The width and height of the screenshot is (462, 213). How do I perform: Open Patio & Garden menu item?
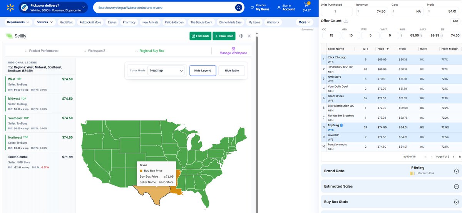[x=174, y=22]
